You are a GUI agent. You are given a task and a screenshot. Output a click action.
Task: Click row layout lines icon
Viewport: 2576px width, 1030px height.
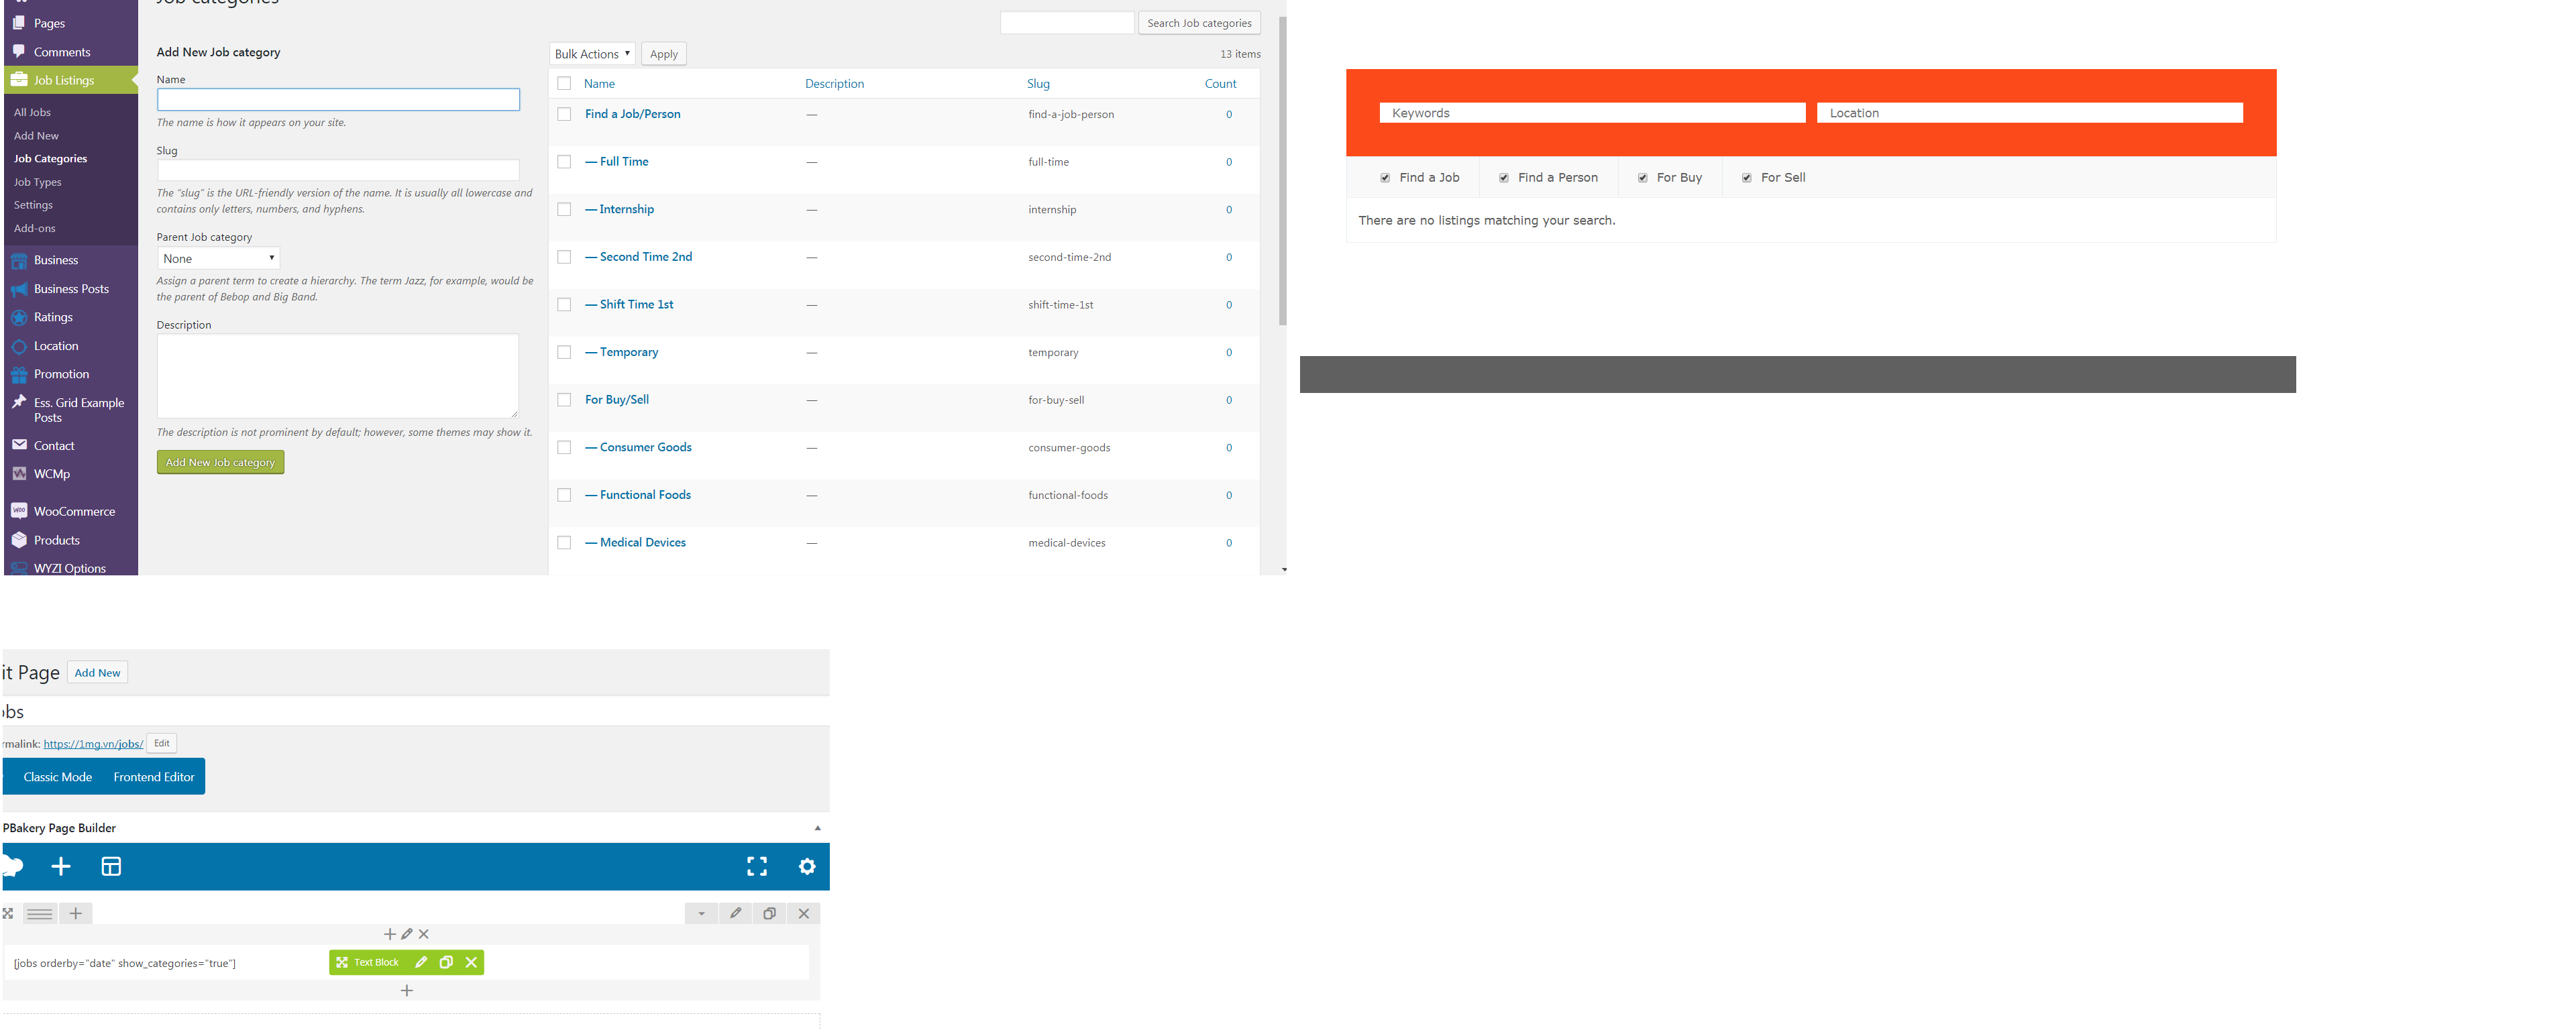[x=40, y=913]
